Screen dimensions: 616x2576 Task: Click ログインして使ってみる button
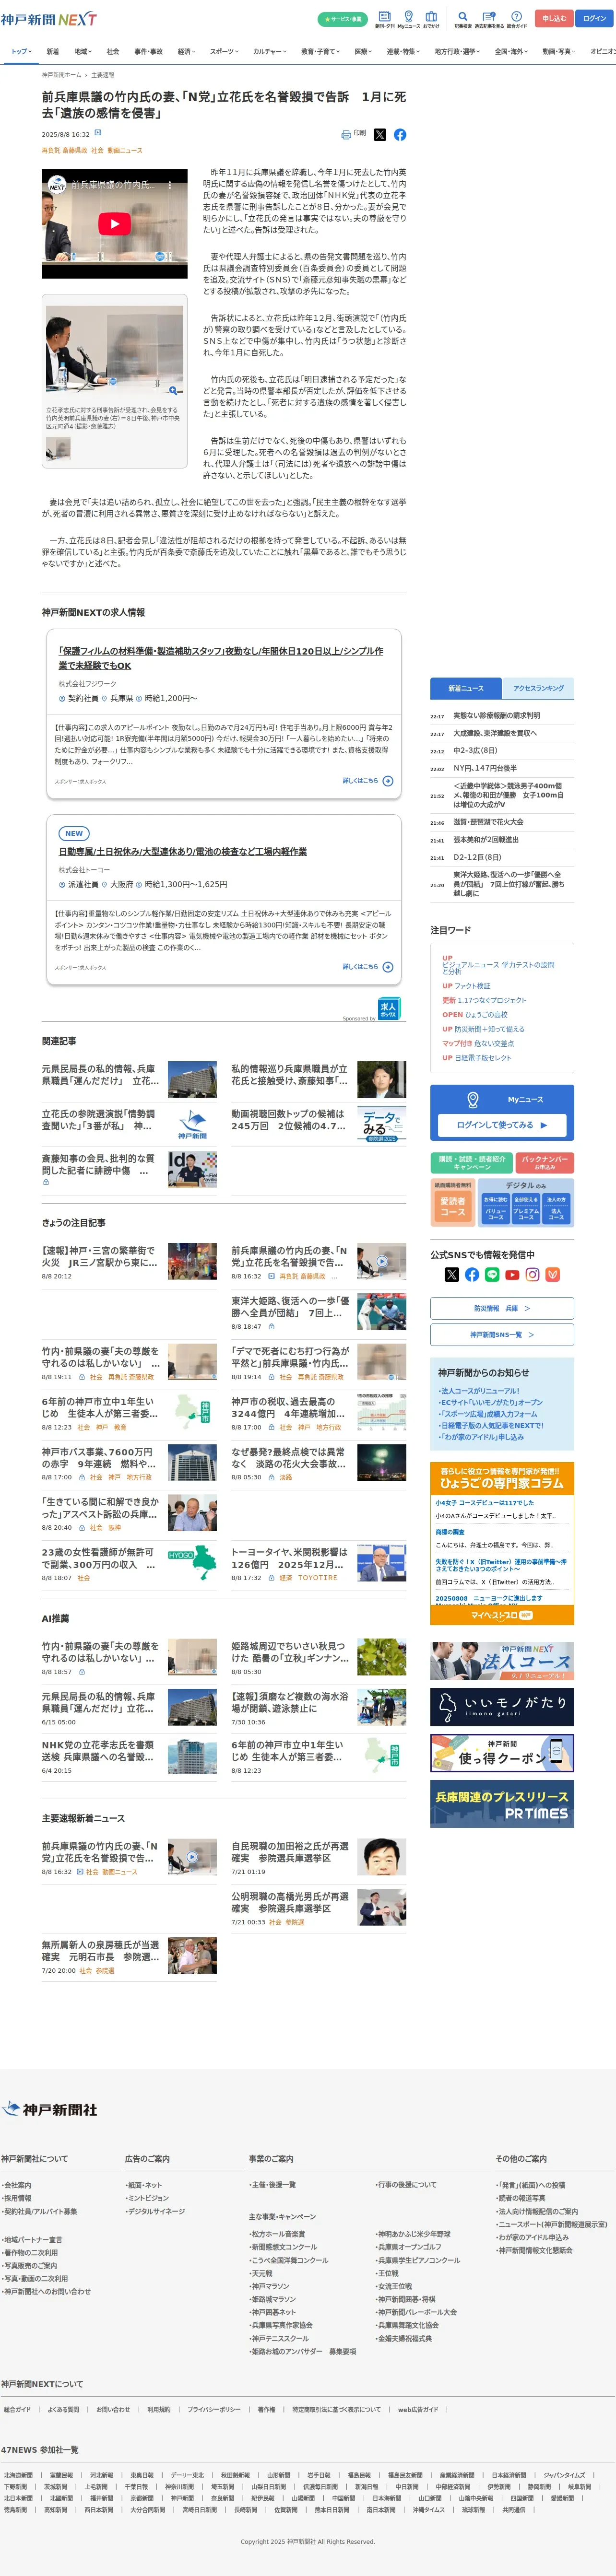click(502, 1125)
